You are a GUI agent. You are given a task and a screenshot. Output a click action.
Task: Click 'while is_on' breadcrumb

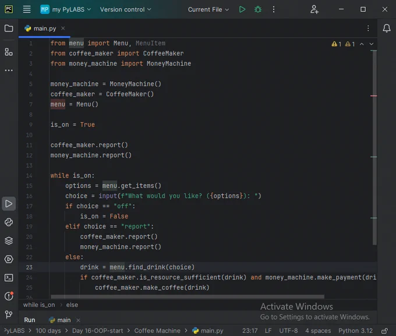[x=39, y=305]
